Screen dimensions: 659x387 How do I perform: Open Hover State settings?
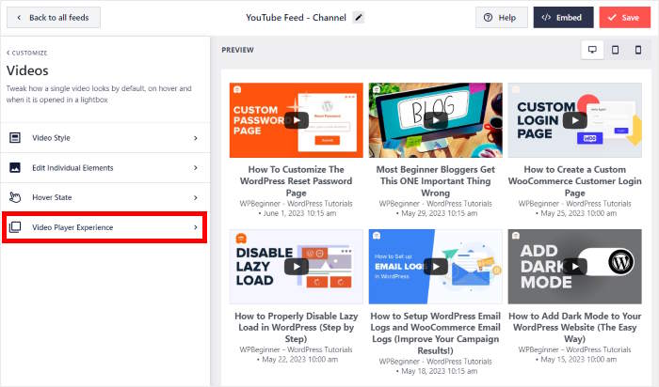point(105,197)
